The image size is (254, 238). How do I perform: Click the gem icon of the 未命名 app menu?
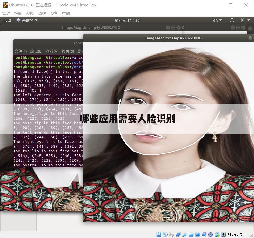pyautogui.click(x=18, y=20)
